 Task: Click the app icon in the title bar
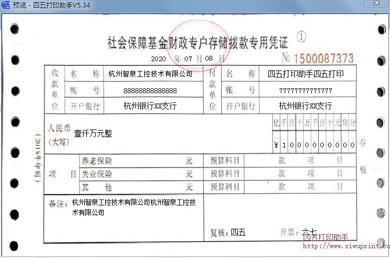6,5
